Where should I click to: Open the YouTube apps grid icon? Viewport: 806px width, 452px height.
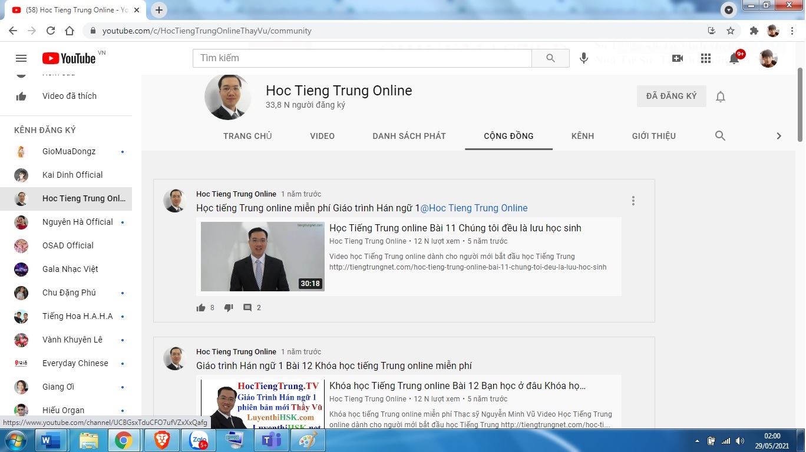(x=706, y=58)
